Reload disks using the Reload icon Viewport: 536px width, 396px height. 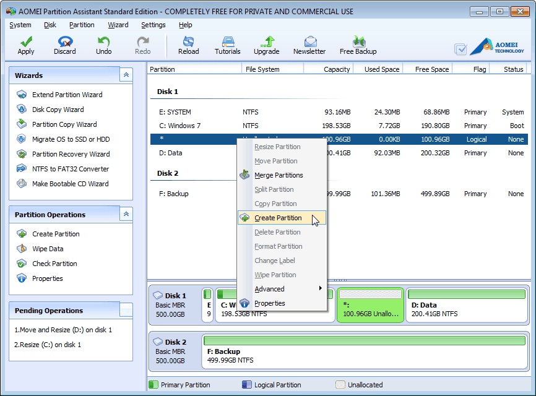coord(188,45)
